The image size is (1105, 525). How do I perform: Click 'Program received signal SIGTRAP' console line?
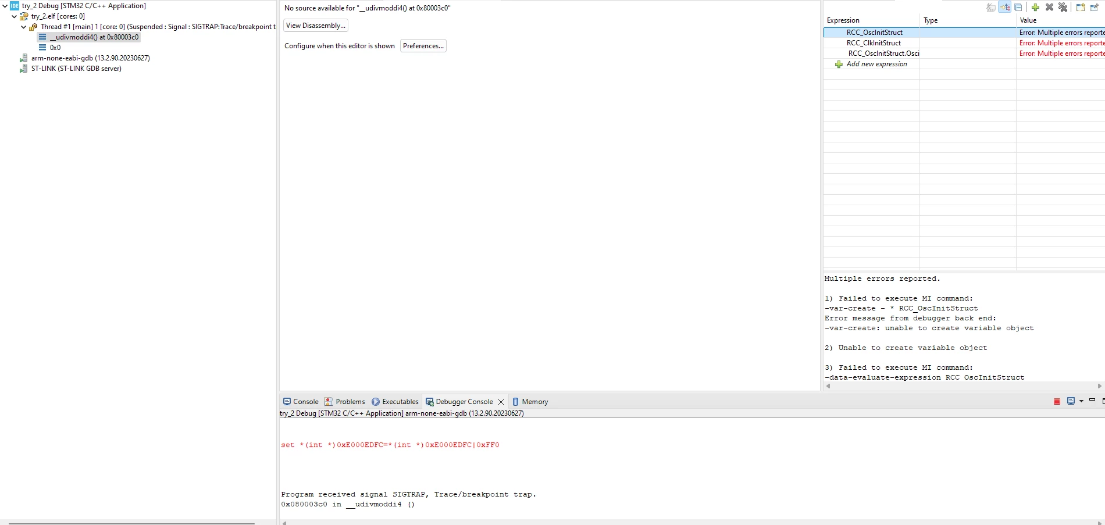[x=408, y=495]
